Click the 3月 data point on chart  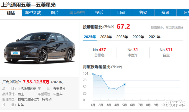(x=109, y=88)
